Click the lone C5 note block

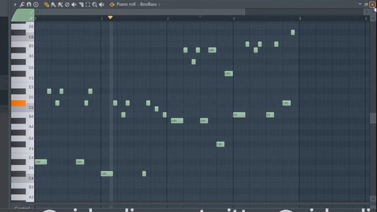tap(157, 109)
